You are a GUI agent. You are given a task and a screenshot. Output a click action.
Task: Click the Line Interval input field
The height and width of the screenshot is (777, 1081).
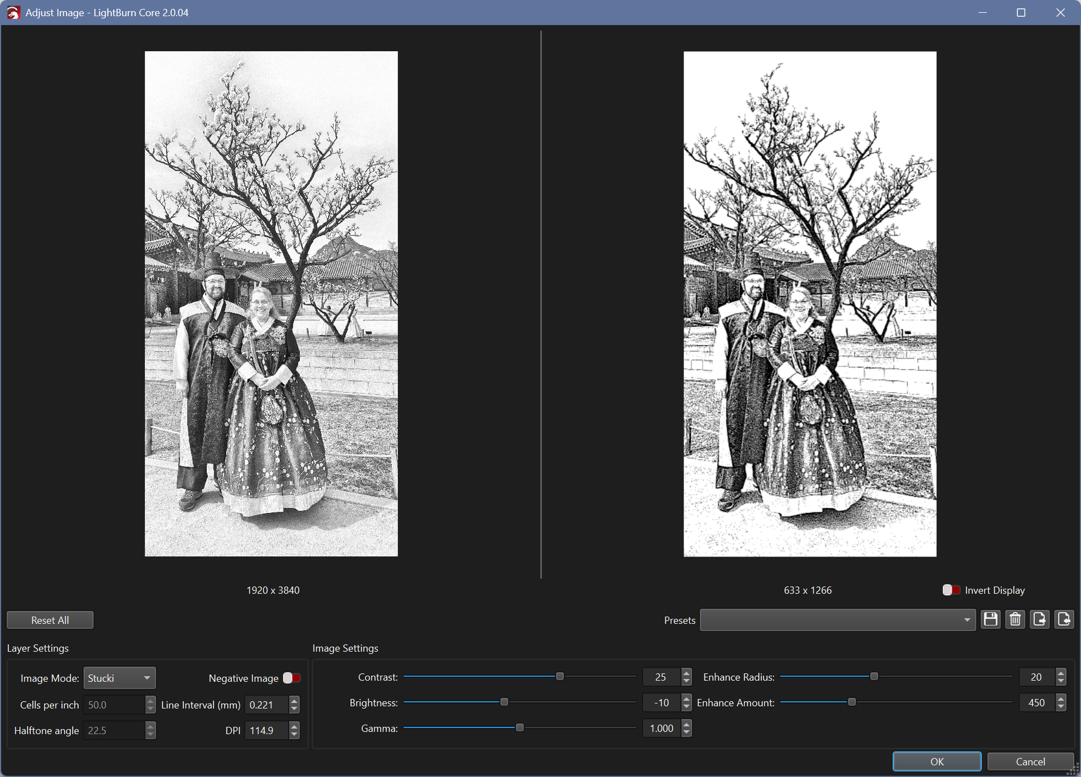pos(267,704)
